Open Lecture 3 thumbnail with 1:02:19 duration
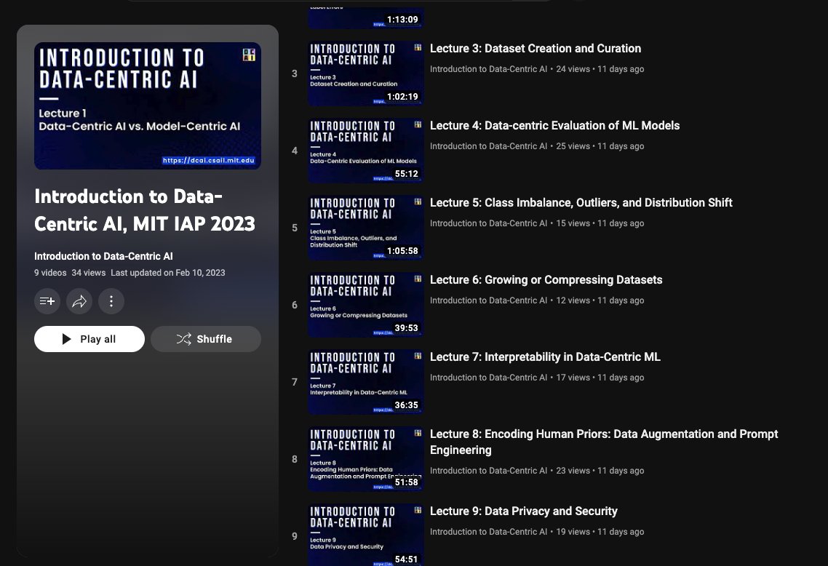 (x=365, y=73)
